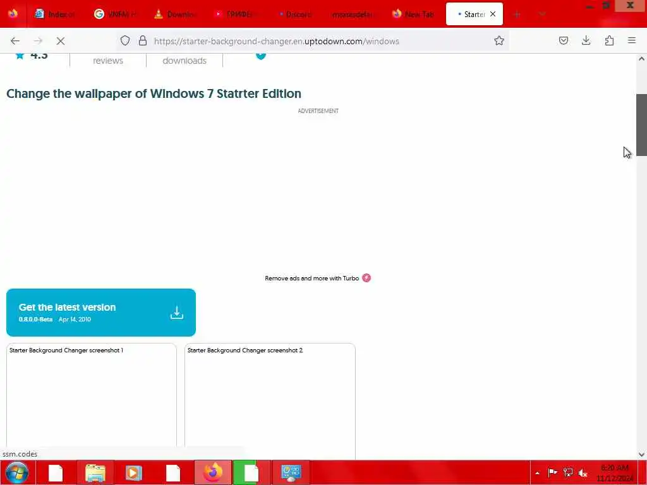Open the Firefox hamburger menu
The width and height of the screenshot is (647, 485).
pos(632,40)
